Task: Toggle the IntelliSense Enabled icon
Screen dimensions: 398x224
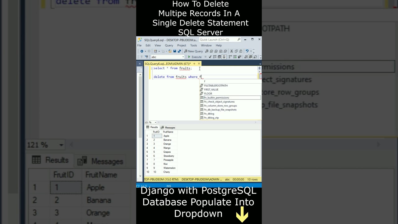Action: [x=224, y=57]
